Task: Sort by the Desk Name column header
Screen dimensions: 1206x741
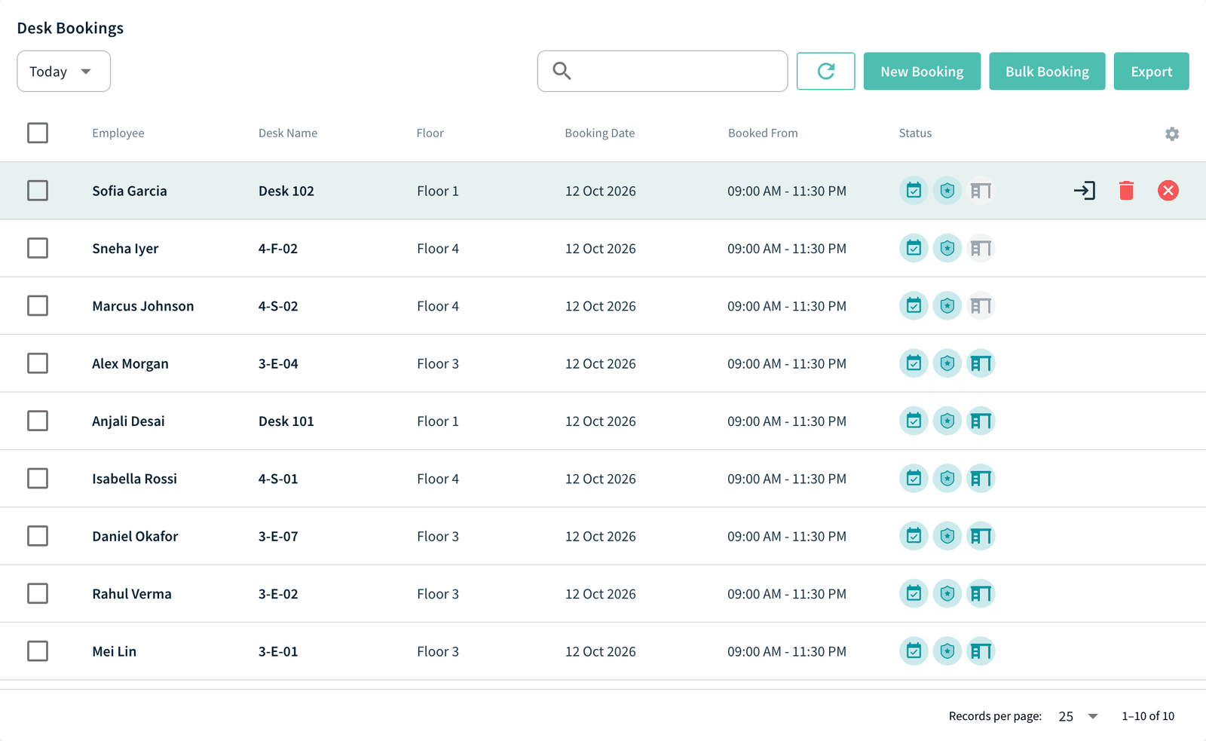Action: [x=288, y=133]
